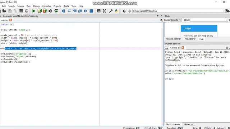Click the Save file floppy icon
The image size is (230, 129).
[x=10, y=11]
